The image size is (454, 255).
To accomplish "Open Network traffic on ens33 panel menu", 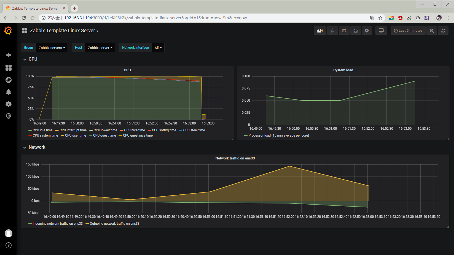I will (235, 158).
